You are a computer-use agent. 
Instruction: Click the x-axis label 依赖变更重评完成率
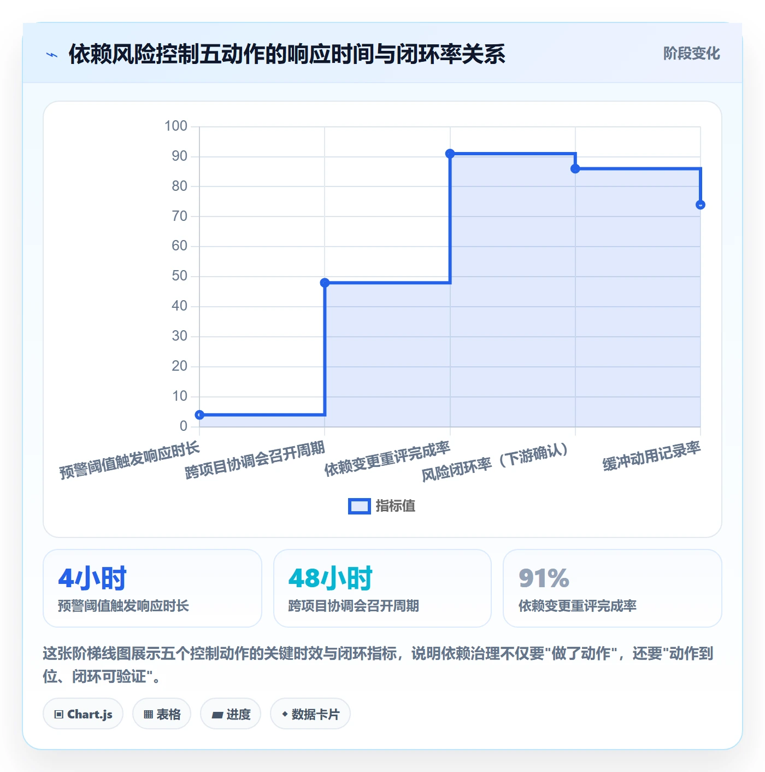coord(387,459)
